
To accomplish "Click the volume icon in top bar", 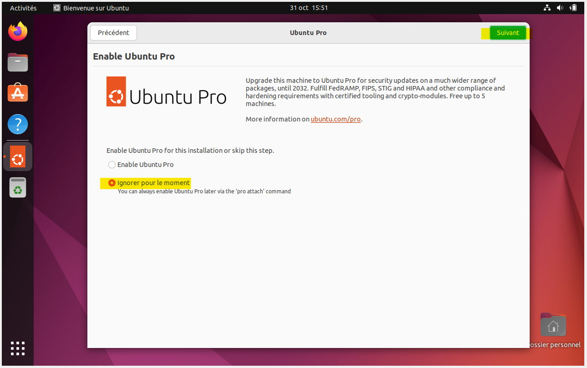I will (560, 8).
